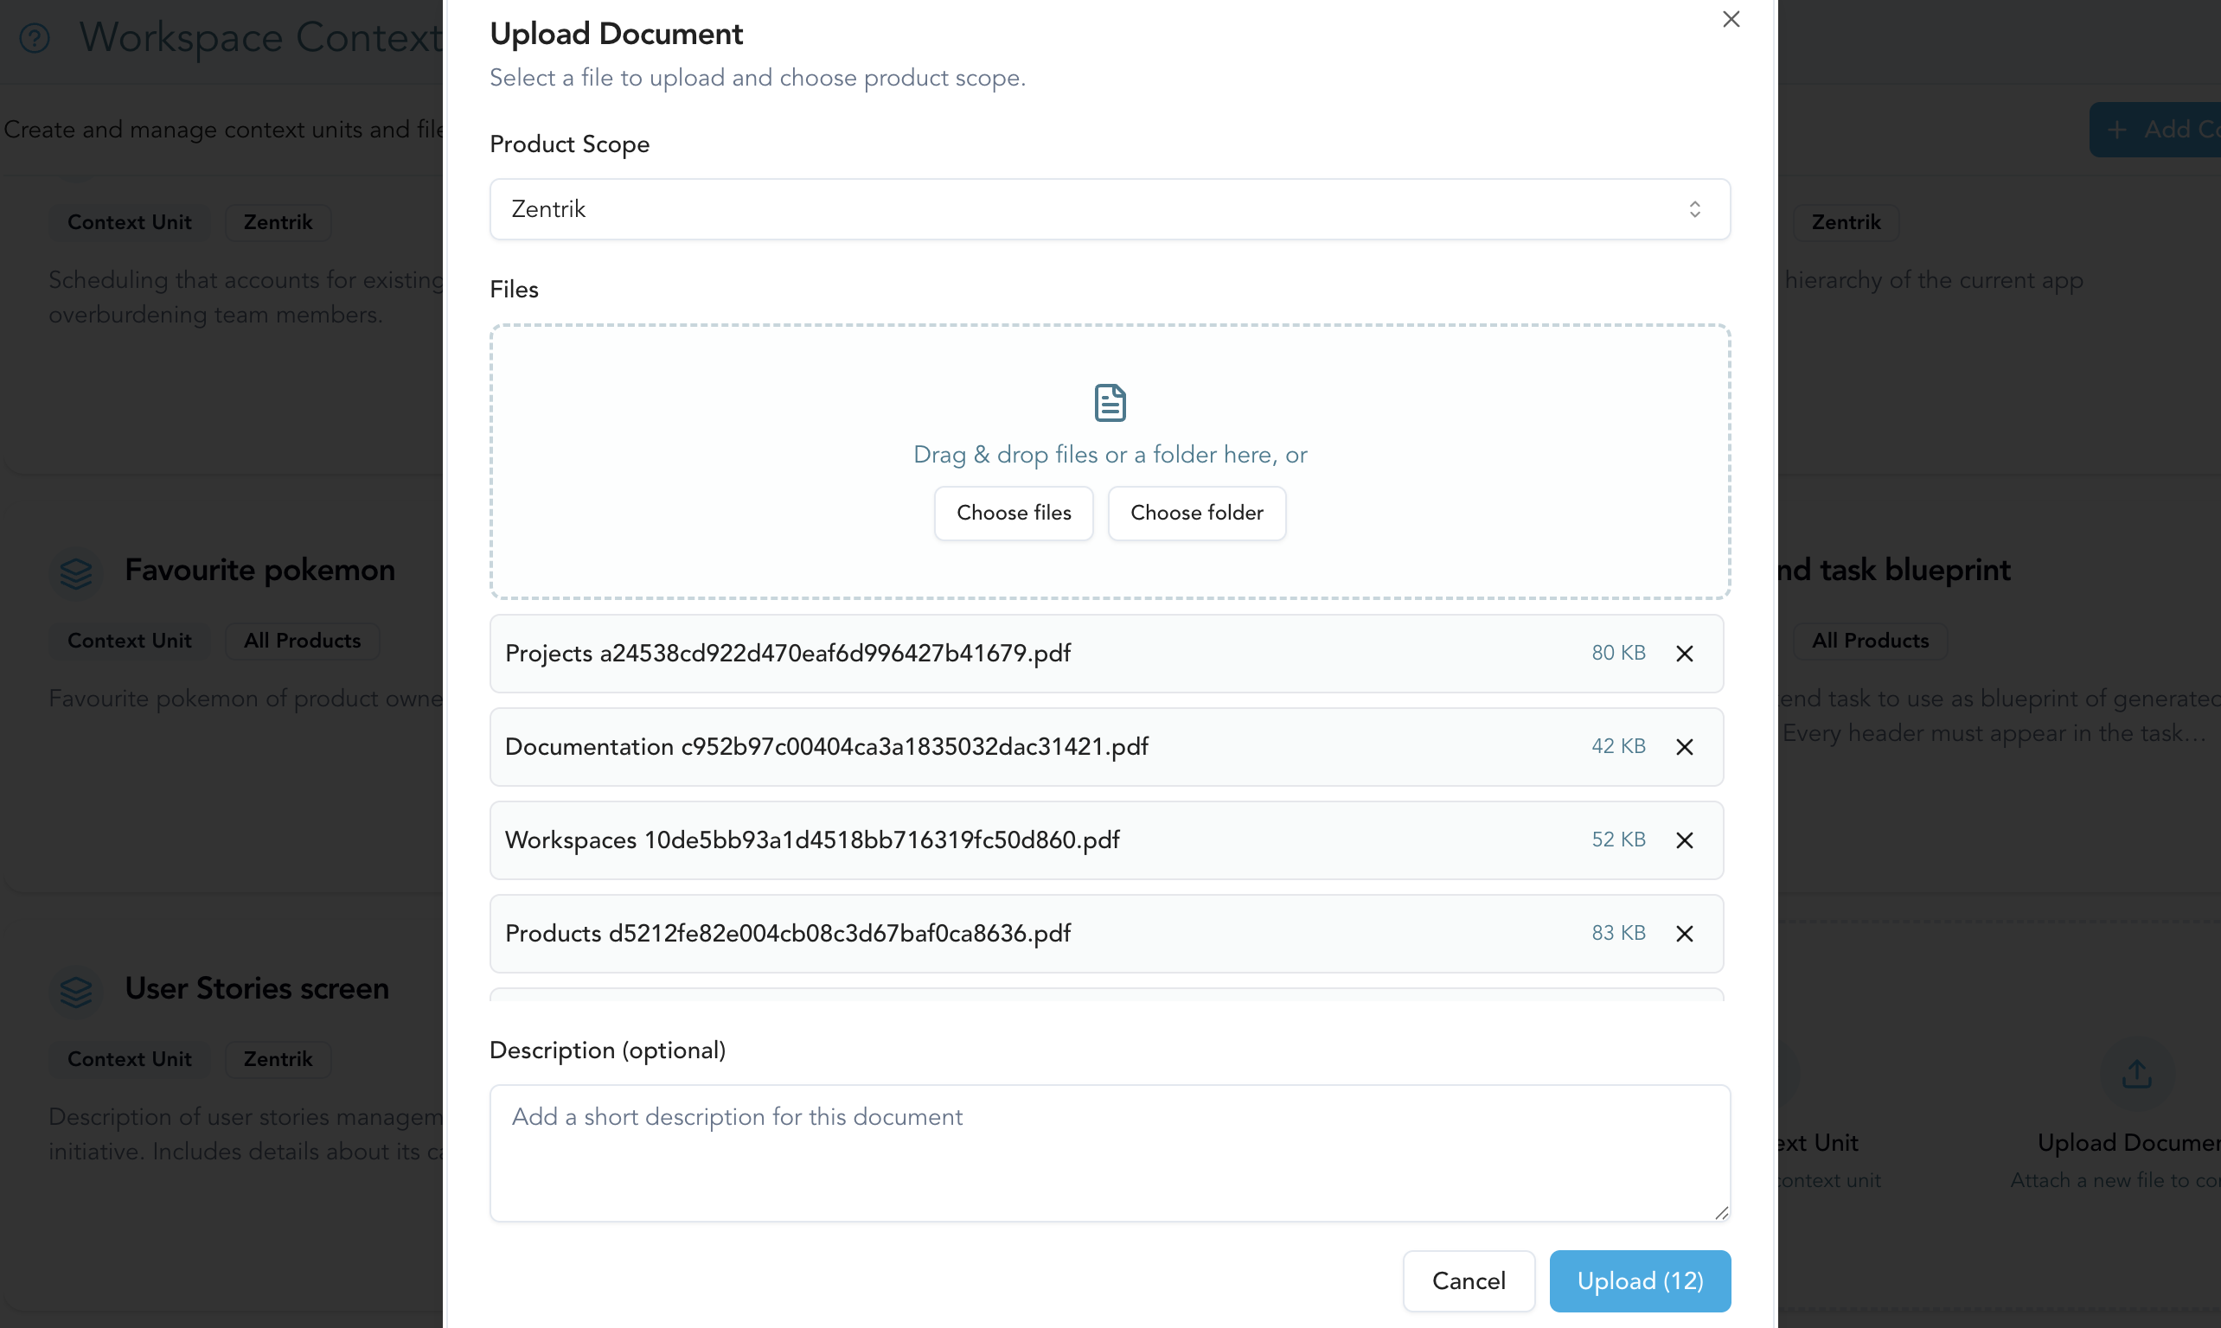Click the Choose folder button
Image resolution: width=2221 pixels, height=1328 pixels.
click(1197, 512)
